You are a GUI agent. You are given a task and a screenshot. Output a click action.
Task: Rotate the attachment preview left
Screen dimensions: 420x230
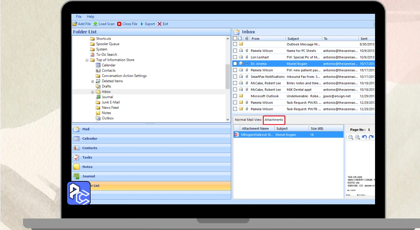(364, 137)
